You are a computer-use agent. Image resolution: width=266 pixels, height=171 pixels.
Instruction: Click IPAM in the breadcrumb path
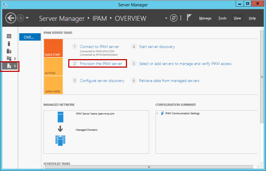click(x=100, y=18)
